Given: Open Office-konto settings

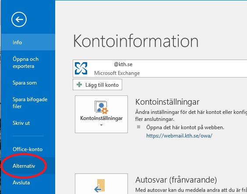Looking at the screenshot, I should tap(28, 149).
